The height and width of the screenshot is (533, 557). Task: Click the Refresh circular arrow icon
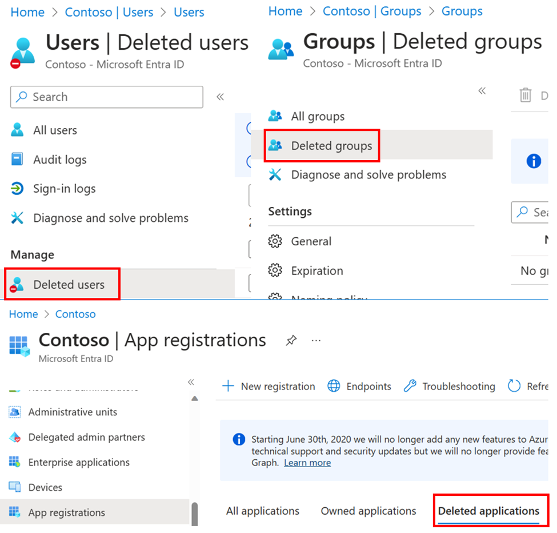pyautogui.click(x=514, y=386)
